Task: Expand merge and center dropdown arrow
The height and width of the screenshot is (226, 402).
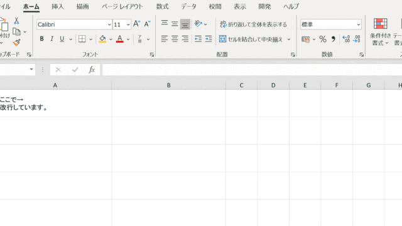Action: click(x=289, y=39)
